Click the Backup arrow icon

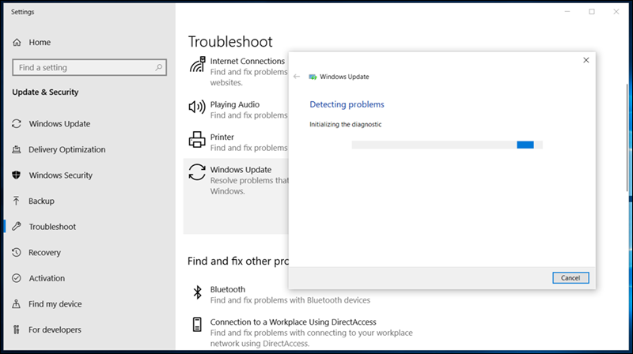(x=17, y=201)
